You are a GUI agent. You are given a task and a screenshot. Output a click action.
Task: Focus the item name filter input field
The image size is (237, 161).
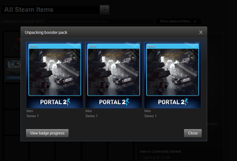100,22
